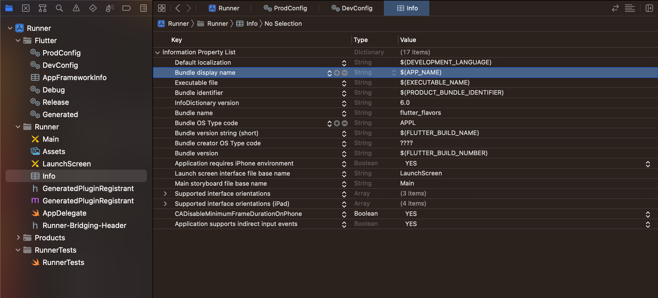The image size is (658, 298).
Task: Toggle code review swap arrows icon
Action: coord(615,8)
